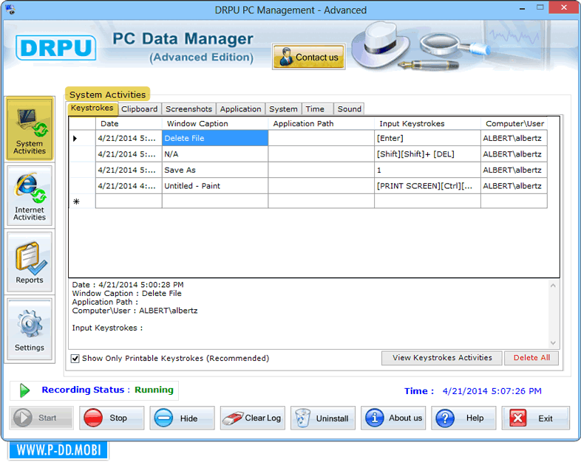The height and width of the screenshot is (462, 581).
Task: Click the Exit button with red X
Action: [536, 418]
